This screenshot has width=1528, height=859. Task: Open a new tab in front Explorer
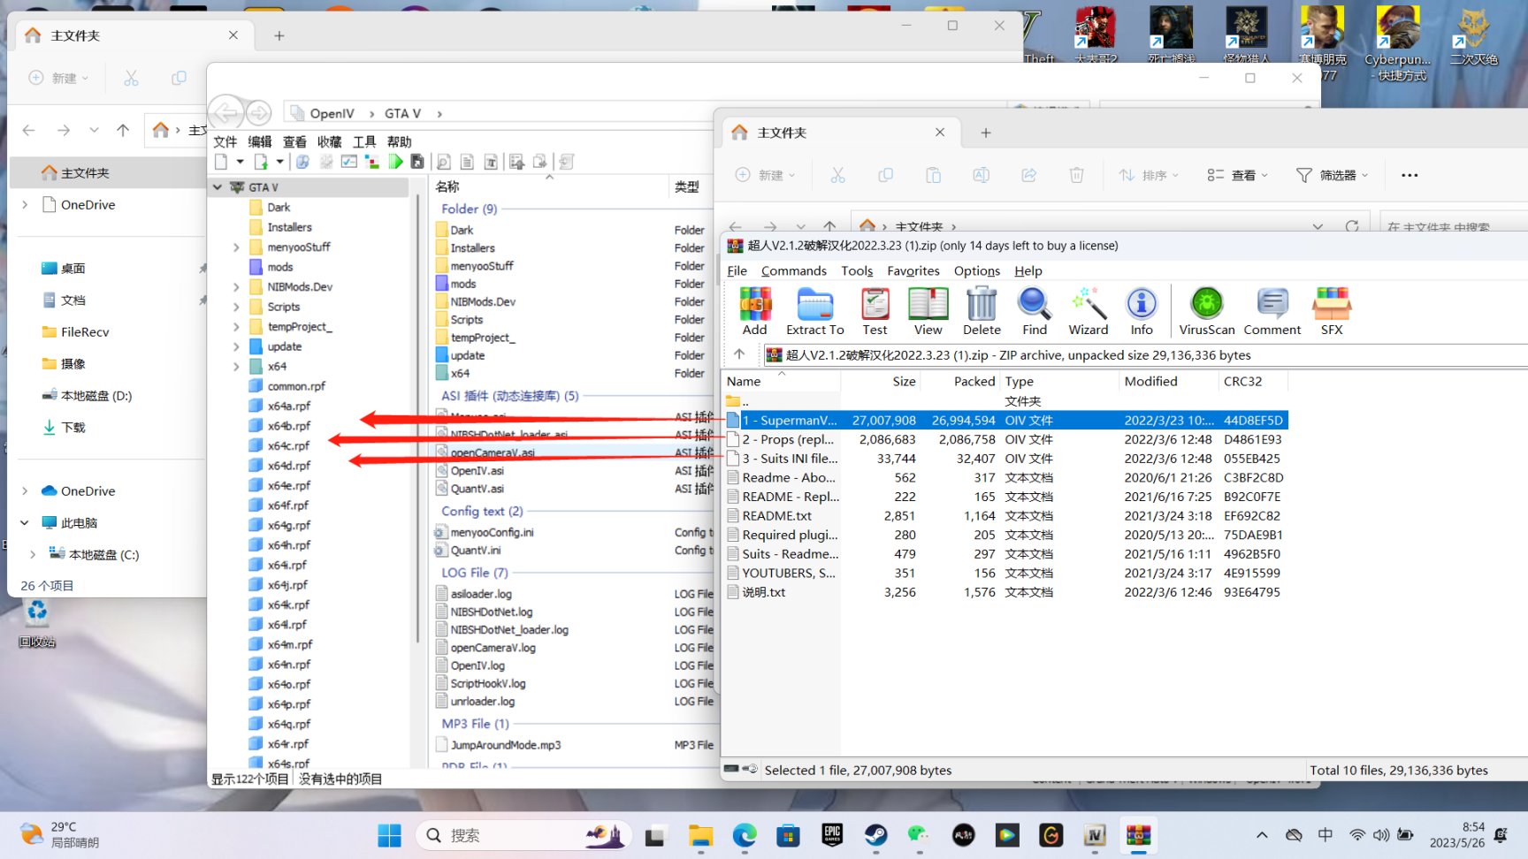pos(986,133)
